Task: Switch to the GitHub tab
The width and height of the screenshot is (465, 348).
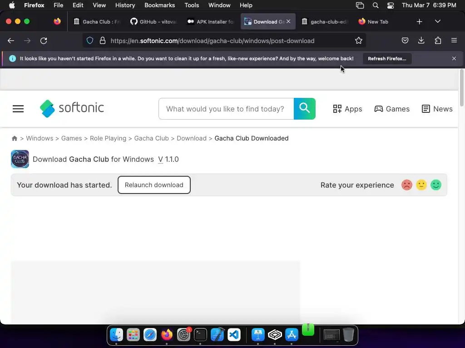Action: point(154,22)
